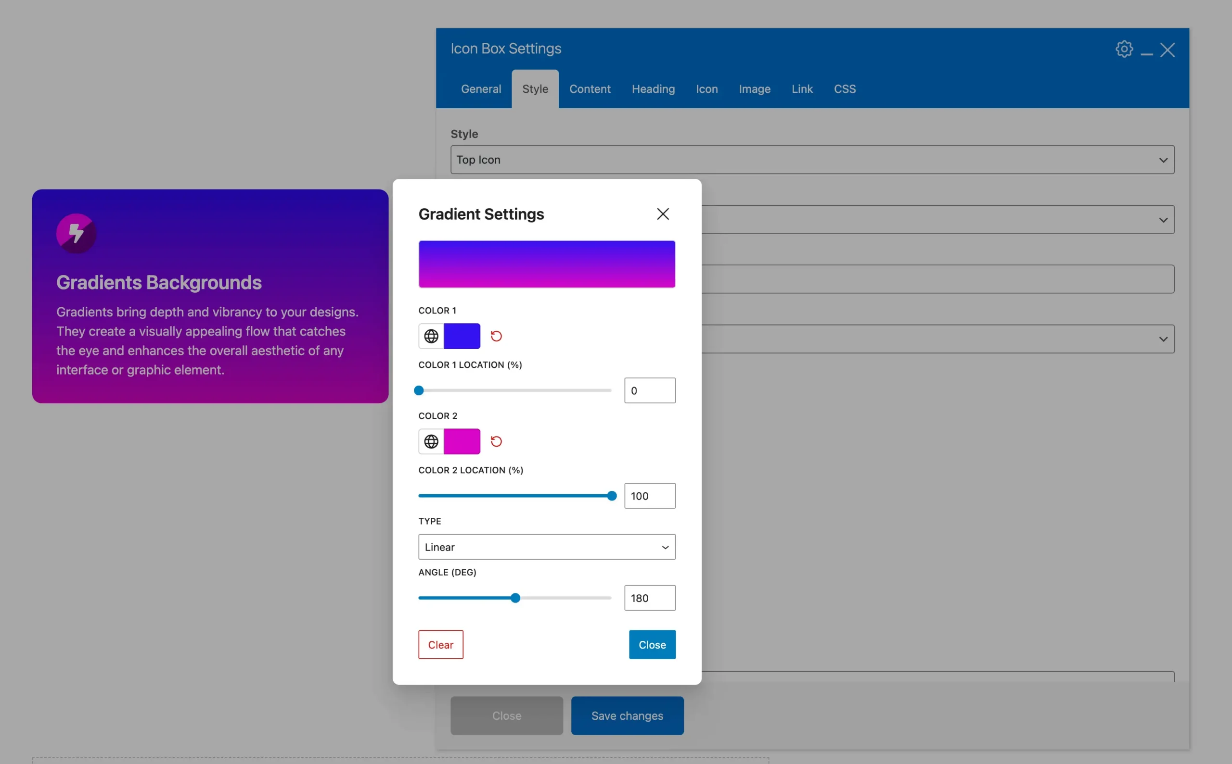Click the Angle value input field
This screenshot has width=1232, height=764.
(x=650, y=598)
